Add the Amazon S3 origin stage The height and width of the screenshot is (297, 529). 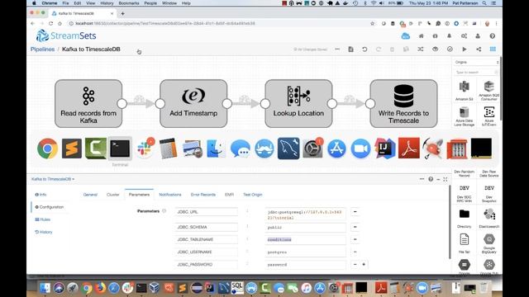pyautogui.click(x=465, y=90)
